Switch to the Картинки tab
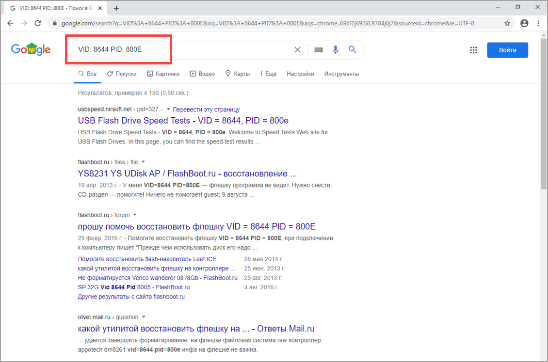The image size is (548, 362). pyautogui.click(x=163, y=74)
